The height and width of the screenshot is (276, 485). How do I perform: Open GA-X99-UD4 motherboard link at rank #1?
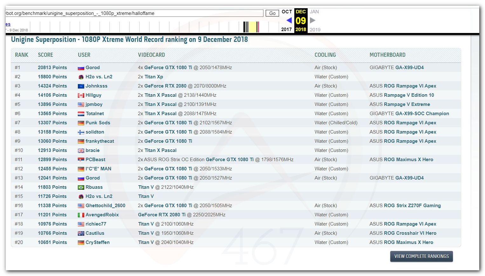click(x=409, y=68)
